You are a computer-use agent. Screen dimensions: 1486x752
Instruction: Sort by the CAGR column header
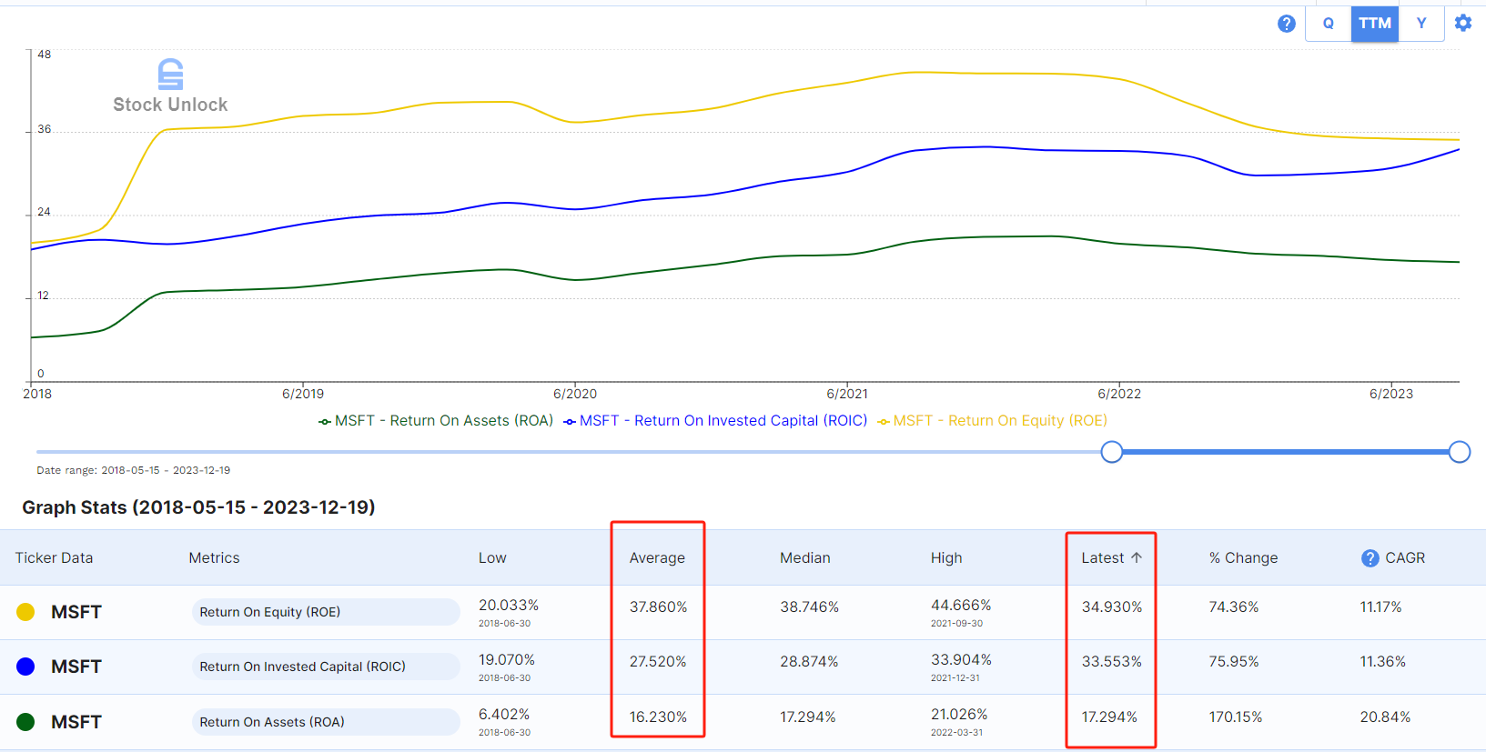1405,558
